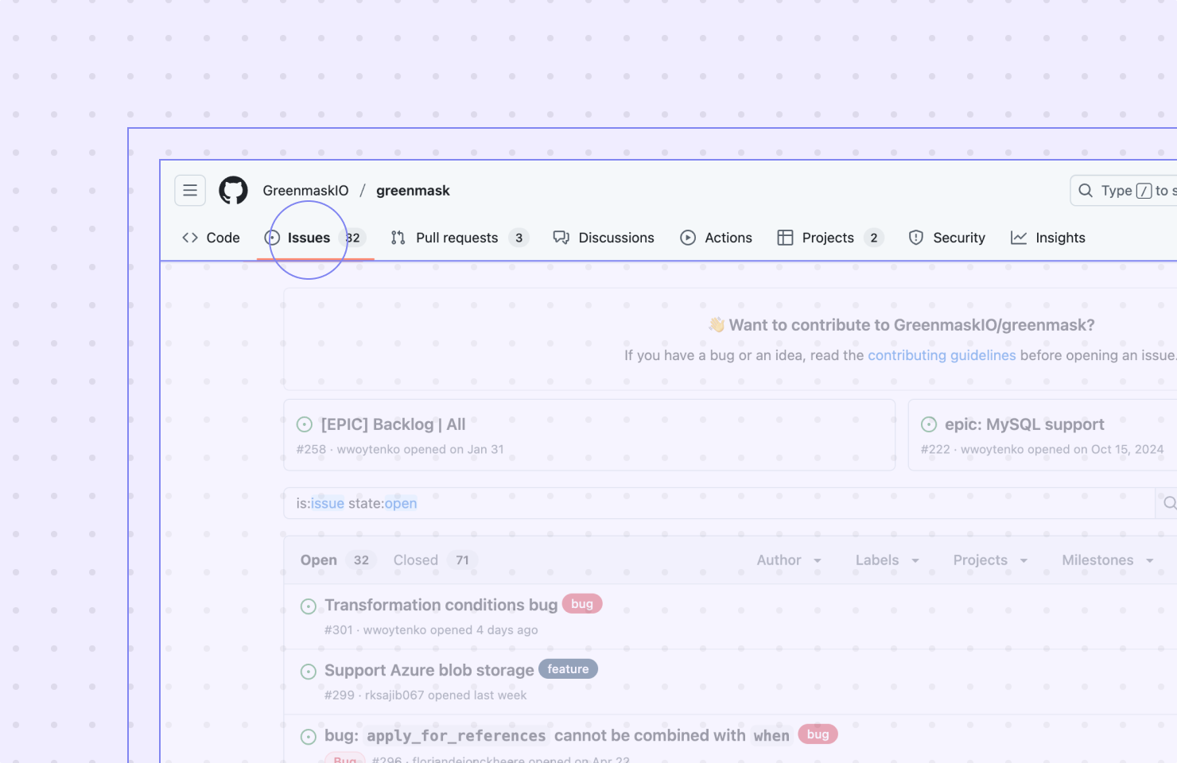The height and width of the screenshot is (763, 1177).
Task: Click open icon beside apply_for_references issue
Action: click(309, 737)
